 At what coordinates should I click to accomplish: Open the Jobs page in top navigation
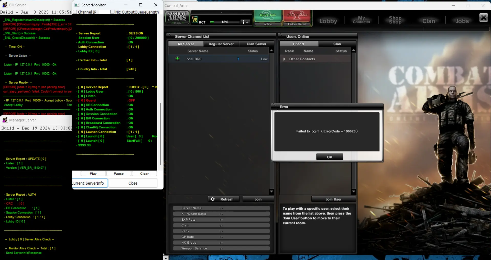coord(462,21)
